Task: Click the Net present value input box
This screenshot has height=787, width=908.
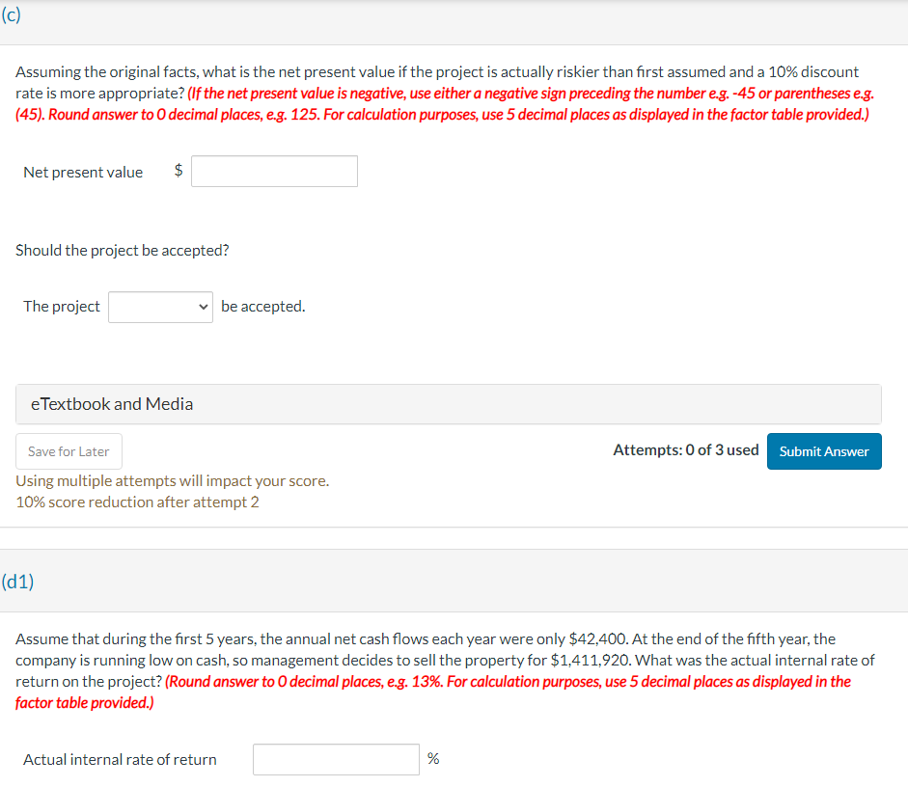Action: (x=274, y=171)
